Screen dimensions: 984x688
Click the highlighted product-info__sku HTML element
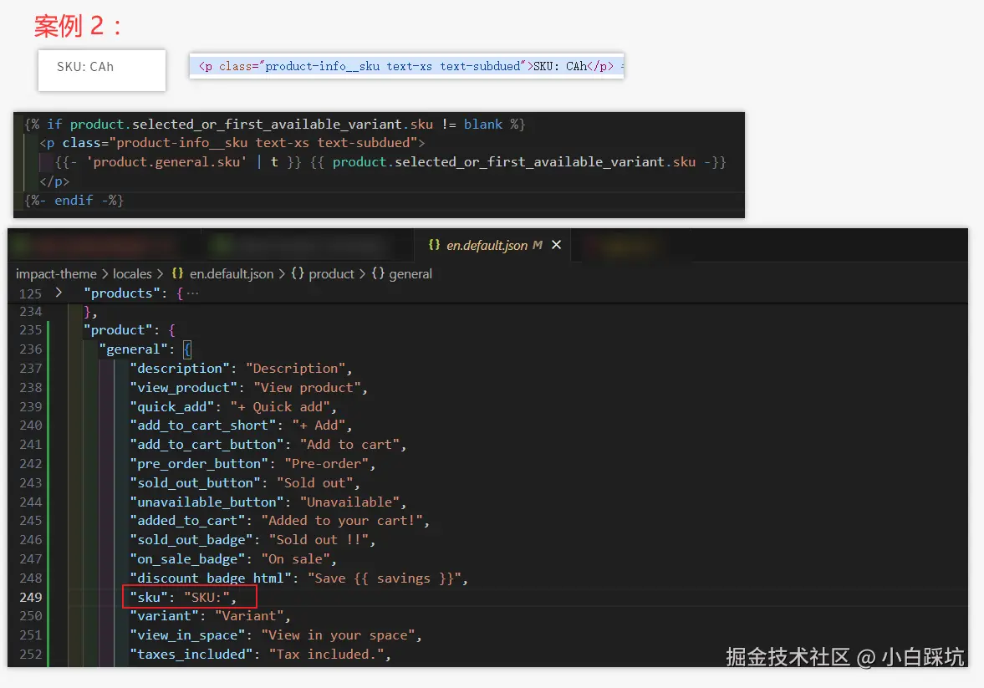pos(406,66)
